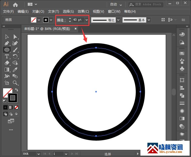Viewport: 191px width, 157px height.
Task: Open the 文件(F) menu
Action: (x=8, y=12)
